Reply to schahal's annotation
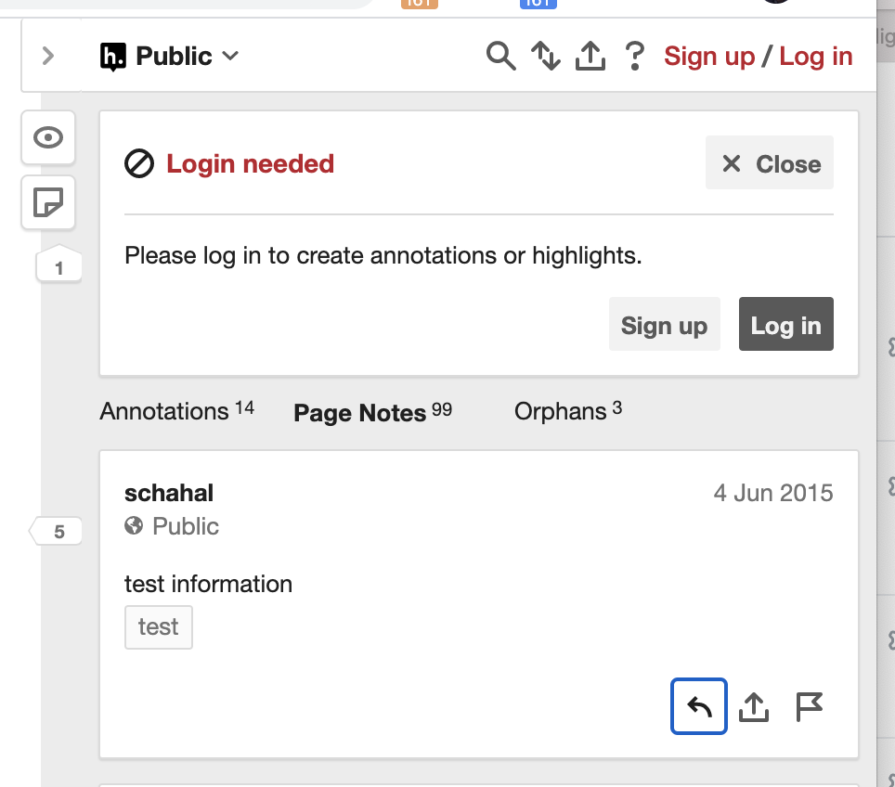Screen dimensions: 895x787 click(698, 706)
